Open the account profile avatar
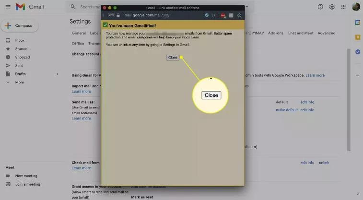This screenshot has height=200, width=363. pyautogui.click(x=356, y=7)
